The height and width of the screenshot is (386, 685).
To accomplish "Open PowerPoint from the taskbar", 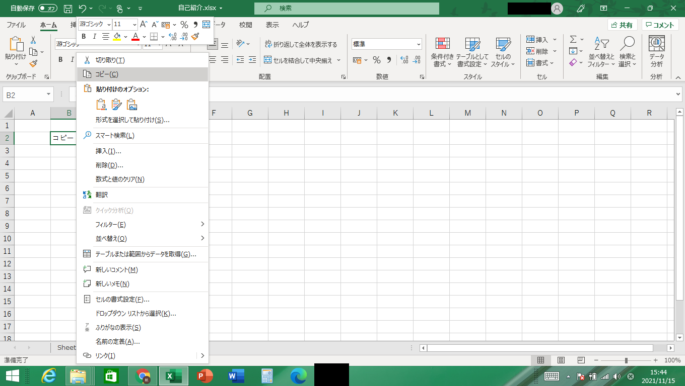I will coord(205,376).
